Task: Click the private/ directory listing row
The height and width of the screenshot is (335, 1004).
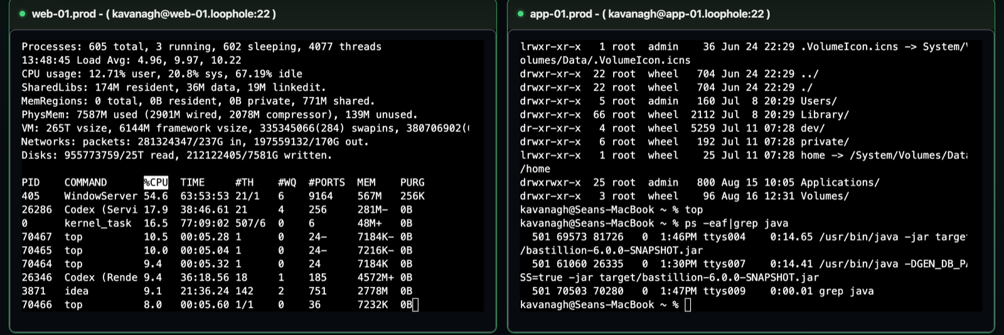Action: point(685,142)
